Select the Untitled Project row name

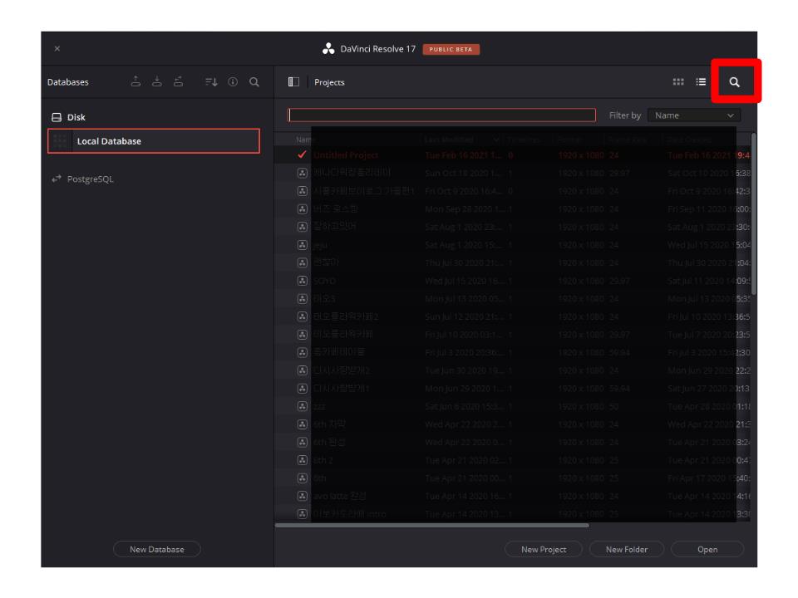tap(346, 154)
